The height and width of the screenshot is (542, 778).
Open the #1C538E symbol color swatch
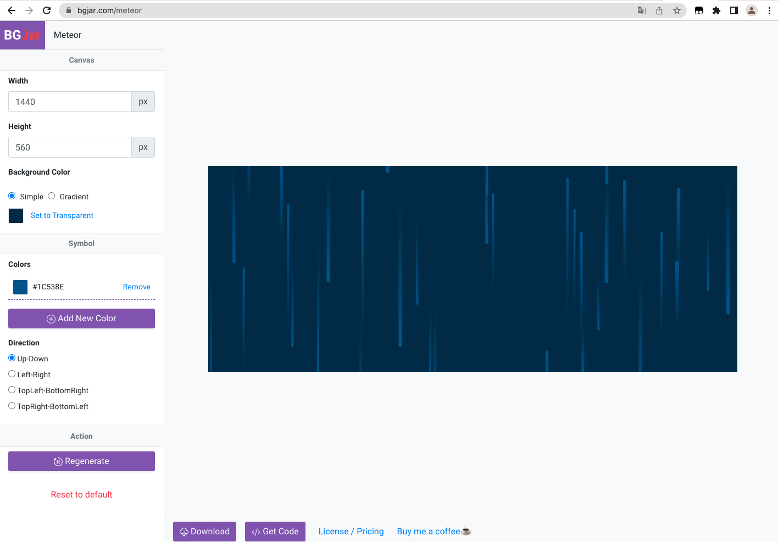coord(20,287)
